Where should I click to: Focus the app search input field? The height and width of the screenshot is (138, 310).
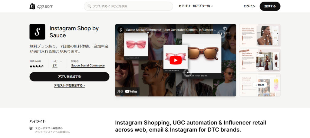coord(128,6)
